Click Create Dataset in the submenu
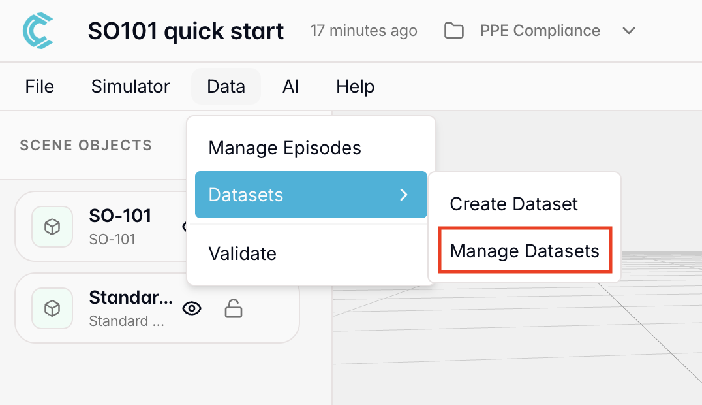 point(513,204)
